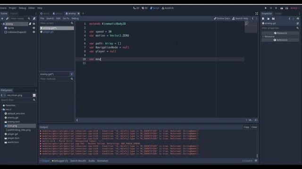
Task: Play the project
Action: click(x=266, y=8)
